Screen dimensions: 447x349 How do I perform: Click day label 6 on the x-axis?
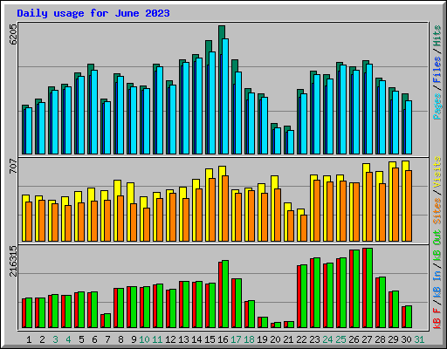[x=94, y=339]
